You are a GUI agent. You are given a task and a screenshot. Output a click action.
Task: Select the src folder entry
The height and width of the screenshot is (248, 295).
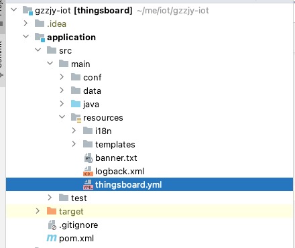pos(65,51)
